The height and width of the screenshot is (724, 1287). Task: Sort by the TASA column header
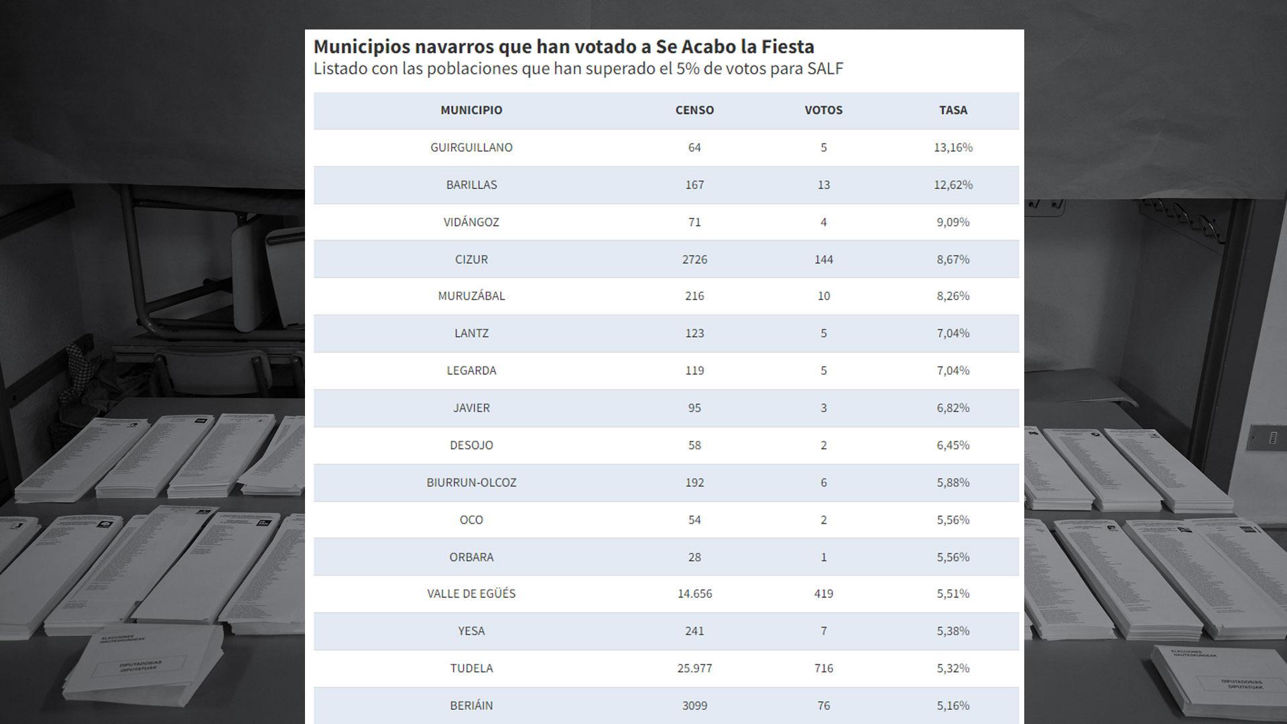(x=953, y=110)
